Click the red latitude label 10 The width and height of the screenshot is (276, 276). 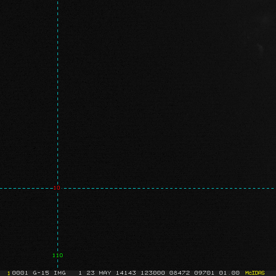pos(57,188)
